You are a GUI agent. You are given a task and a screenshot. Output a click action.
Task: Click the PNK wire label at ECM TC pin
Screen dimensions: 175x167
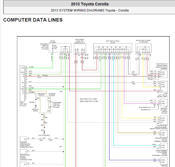point(155,90)
